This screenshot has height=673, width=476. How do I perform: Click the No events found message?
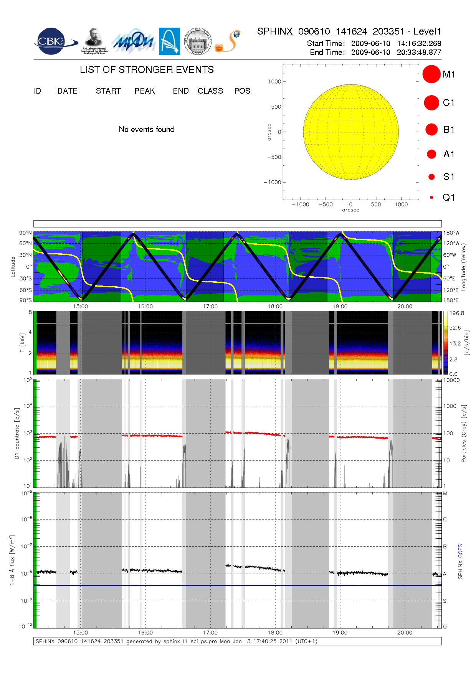coord(147,129)
